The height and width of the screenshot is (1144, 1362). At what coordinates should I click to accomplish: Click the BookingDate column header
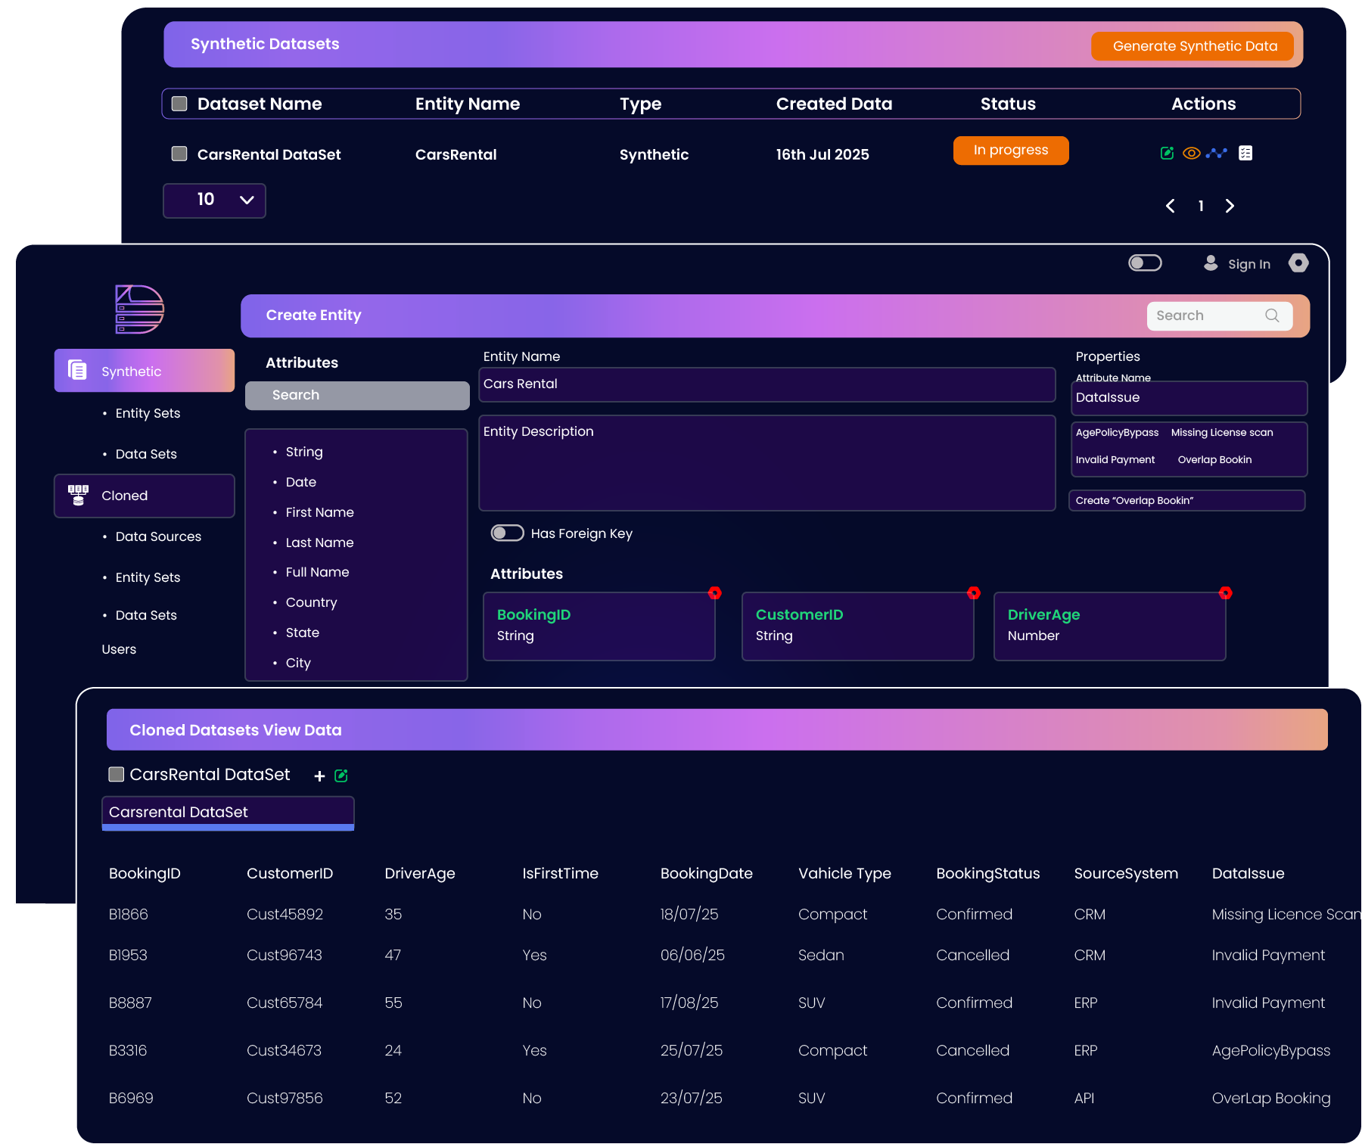coord(706,874)
